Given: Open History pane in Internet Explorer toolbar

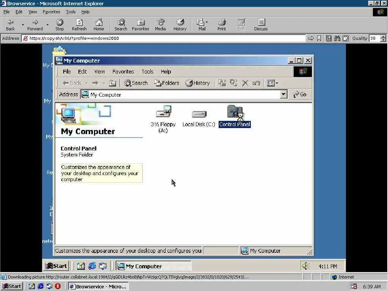Looking at the screenshot, I should pyautogui.click(x=180, y=25).
